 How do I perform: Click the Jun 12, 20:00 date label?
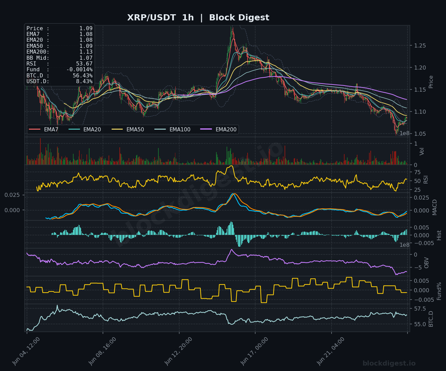[178, 351]
